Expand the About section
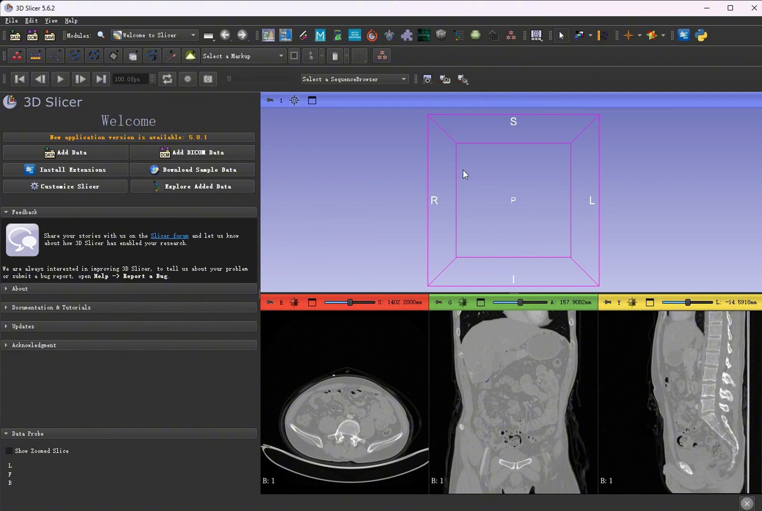Screen dimensions: 762x511 click(x=129, y=289)
